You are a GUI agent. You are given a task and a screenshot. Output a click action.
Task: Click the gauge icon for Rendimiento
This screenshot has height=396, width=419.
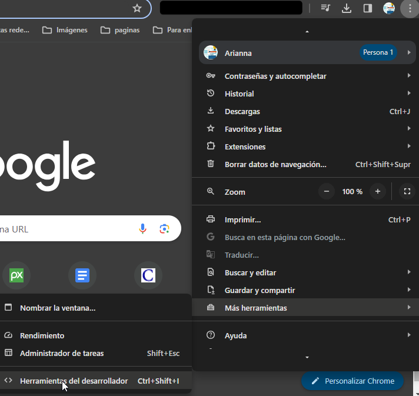coord(8,335)
